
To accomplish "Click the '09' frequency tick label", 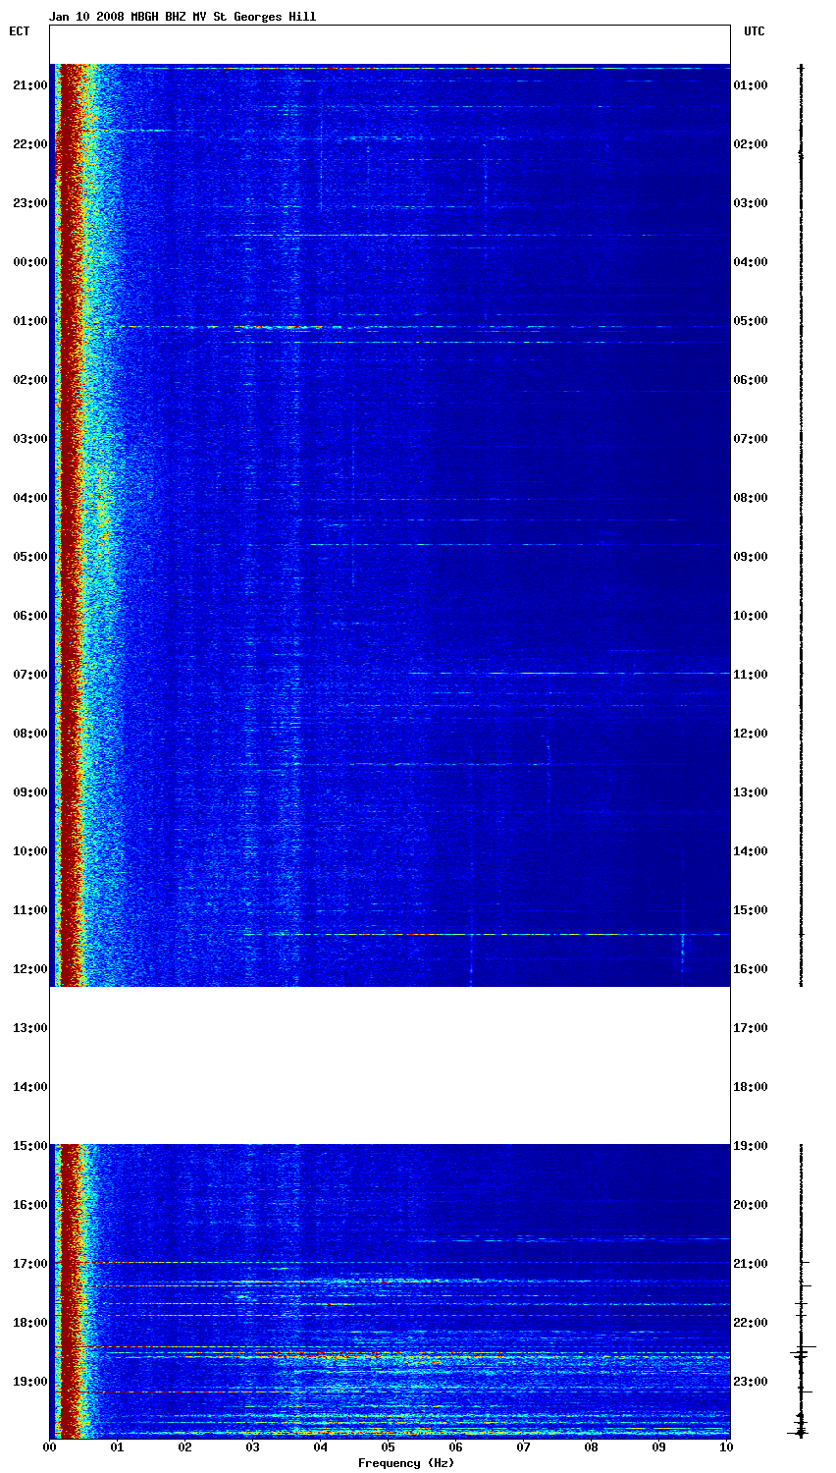I will point(659,1447).
